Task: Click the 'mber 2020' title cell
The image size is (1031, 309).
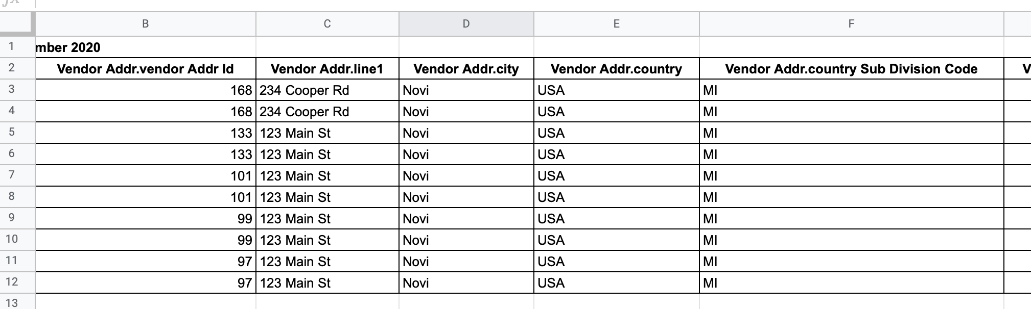Action: 146,47
